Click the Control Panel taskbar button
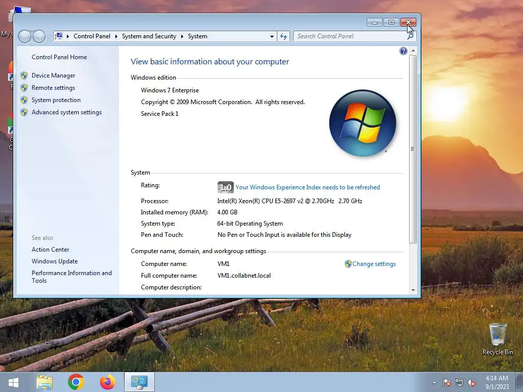This screenshot has height=392, width=523. pyautogui.click(x=139, y=382)
